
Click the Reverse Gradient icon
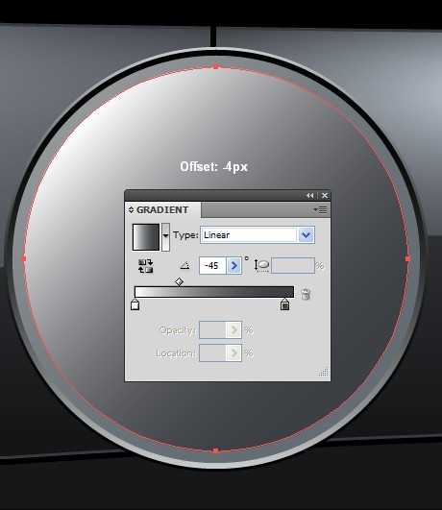click(x=145, y=266)
